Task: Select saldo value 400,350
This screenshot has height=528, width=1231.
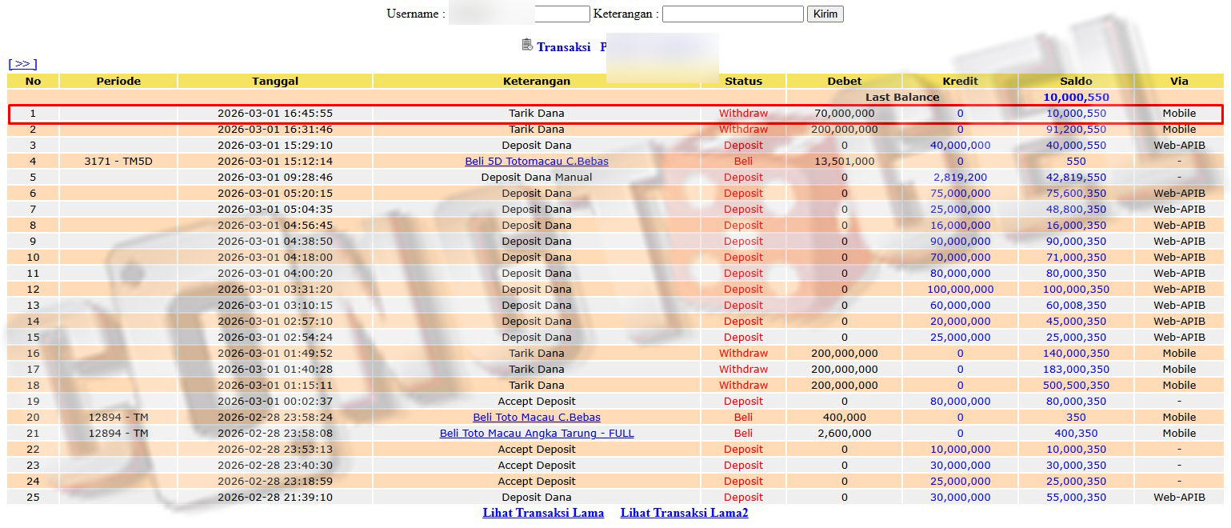Action: click(1076, 433)
